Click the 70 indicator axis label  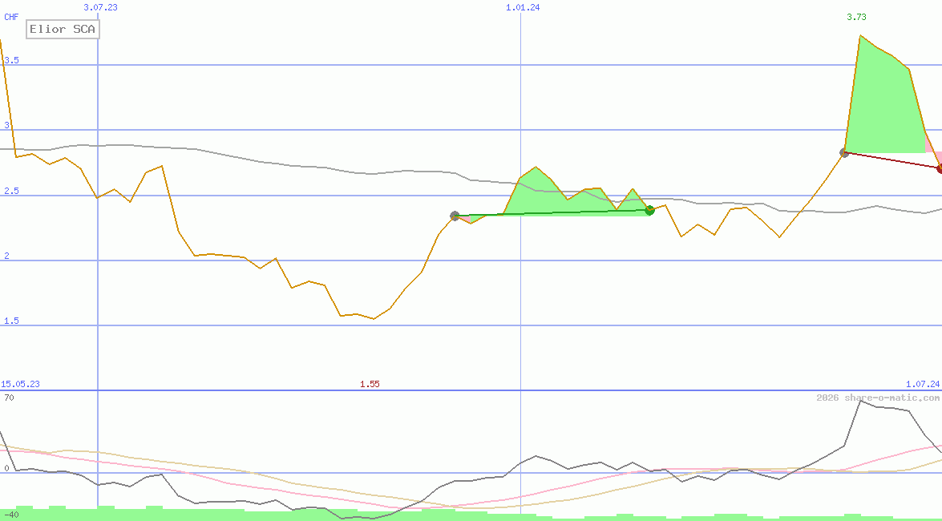9,398
